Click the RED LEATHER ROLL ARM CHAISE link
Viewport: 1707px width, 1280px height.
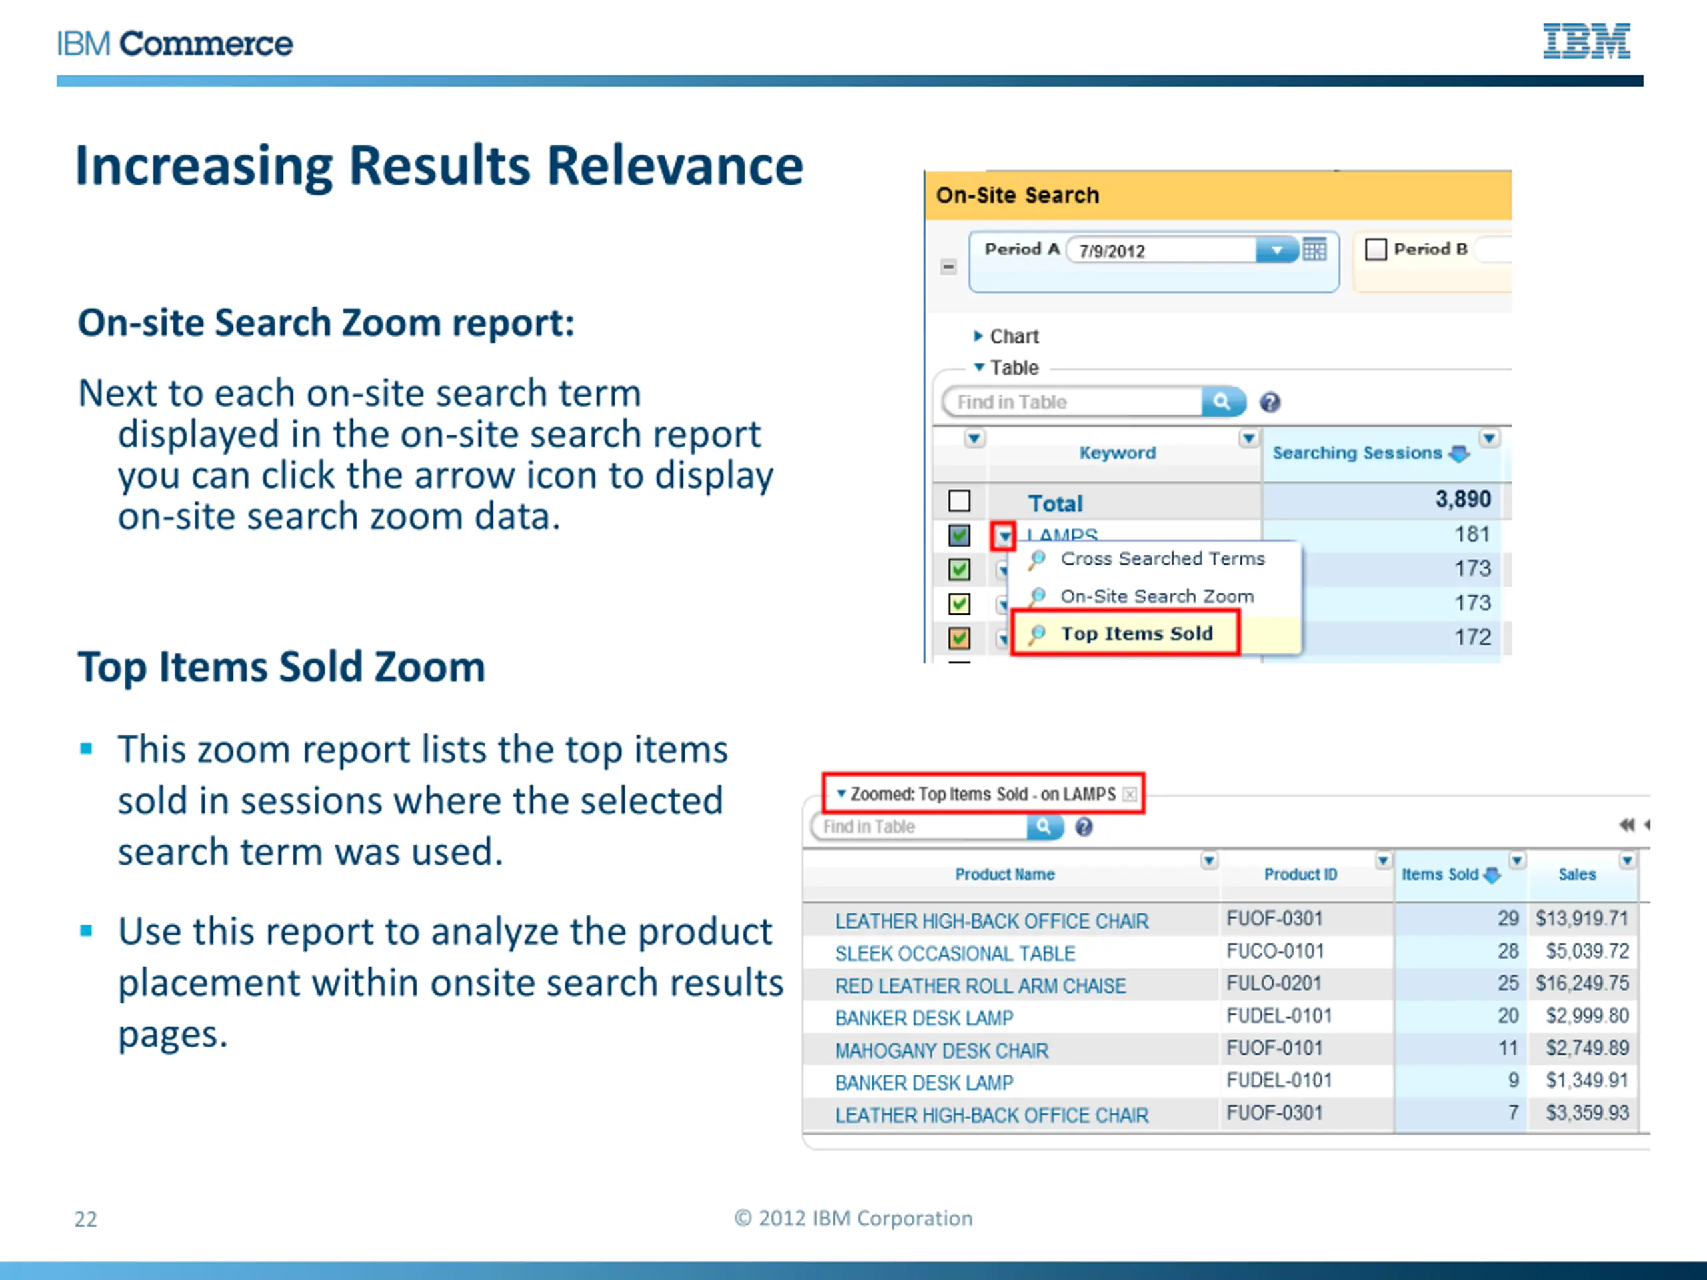click(980, 986)
